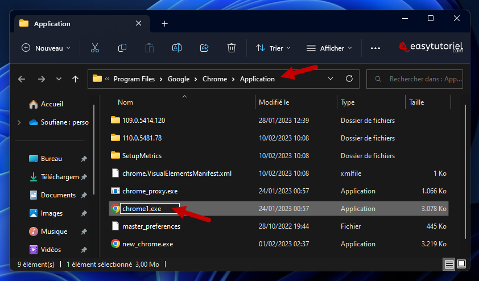Click the Copy icon in toolbar
Screen dimensions: 479x281
(122, 48)
